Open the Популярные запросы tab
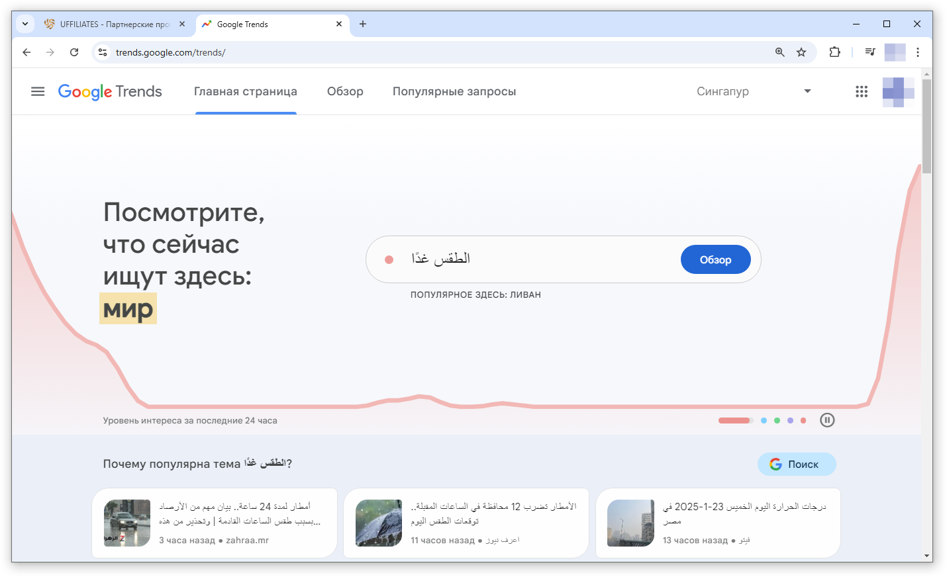The image size is (947, 577). click(454, 91)
